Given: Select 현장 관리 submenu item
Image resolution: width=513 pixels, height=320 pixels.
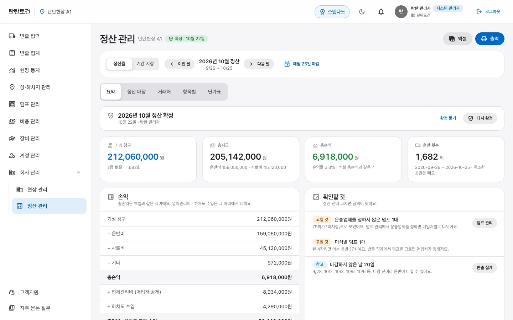Looking at the screenshot, I should [49, 190].
